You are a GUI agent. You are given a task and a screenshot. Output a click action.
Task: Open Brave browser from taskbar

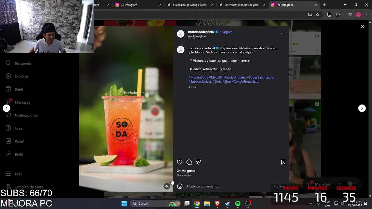click(217, 203)
